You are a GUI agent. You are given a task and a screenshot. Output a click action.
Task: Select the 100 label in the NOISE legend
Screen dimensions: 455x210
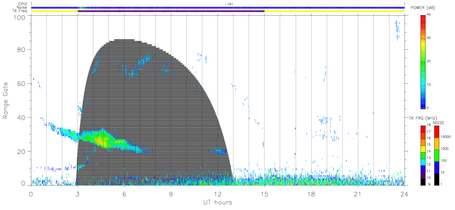(444, 160)
